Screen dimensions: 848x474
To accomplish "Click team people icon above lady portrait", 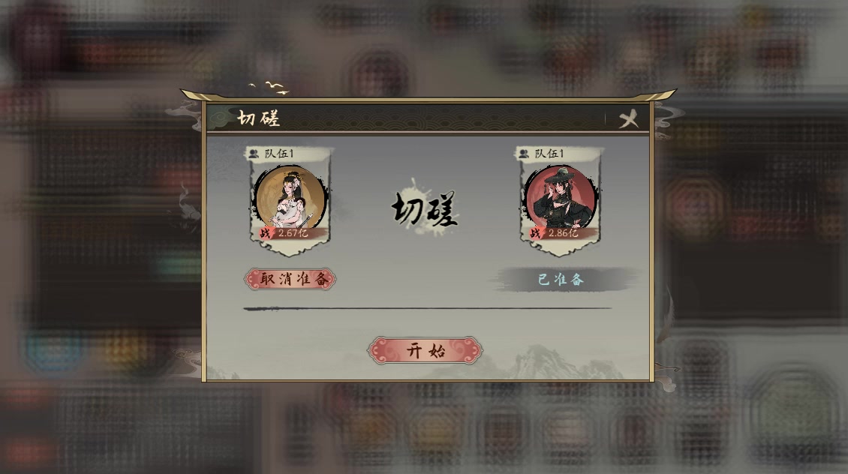I will tap(254, 154).
